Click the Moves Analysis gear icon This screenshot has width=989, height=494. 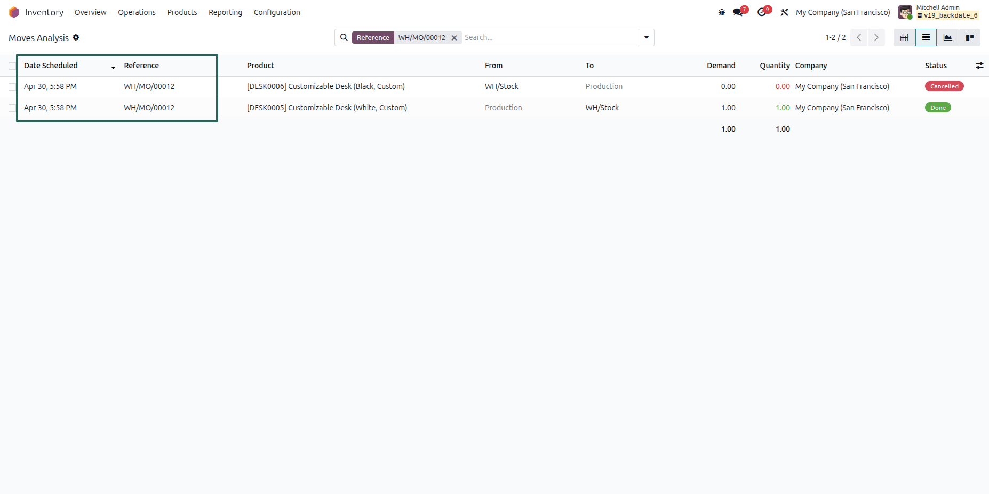click(76, 37)
